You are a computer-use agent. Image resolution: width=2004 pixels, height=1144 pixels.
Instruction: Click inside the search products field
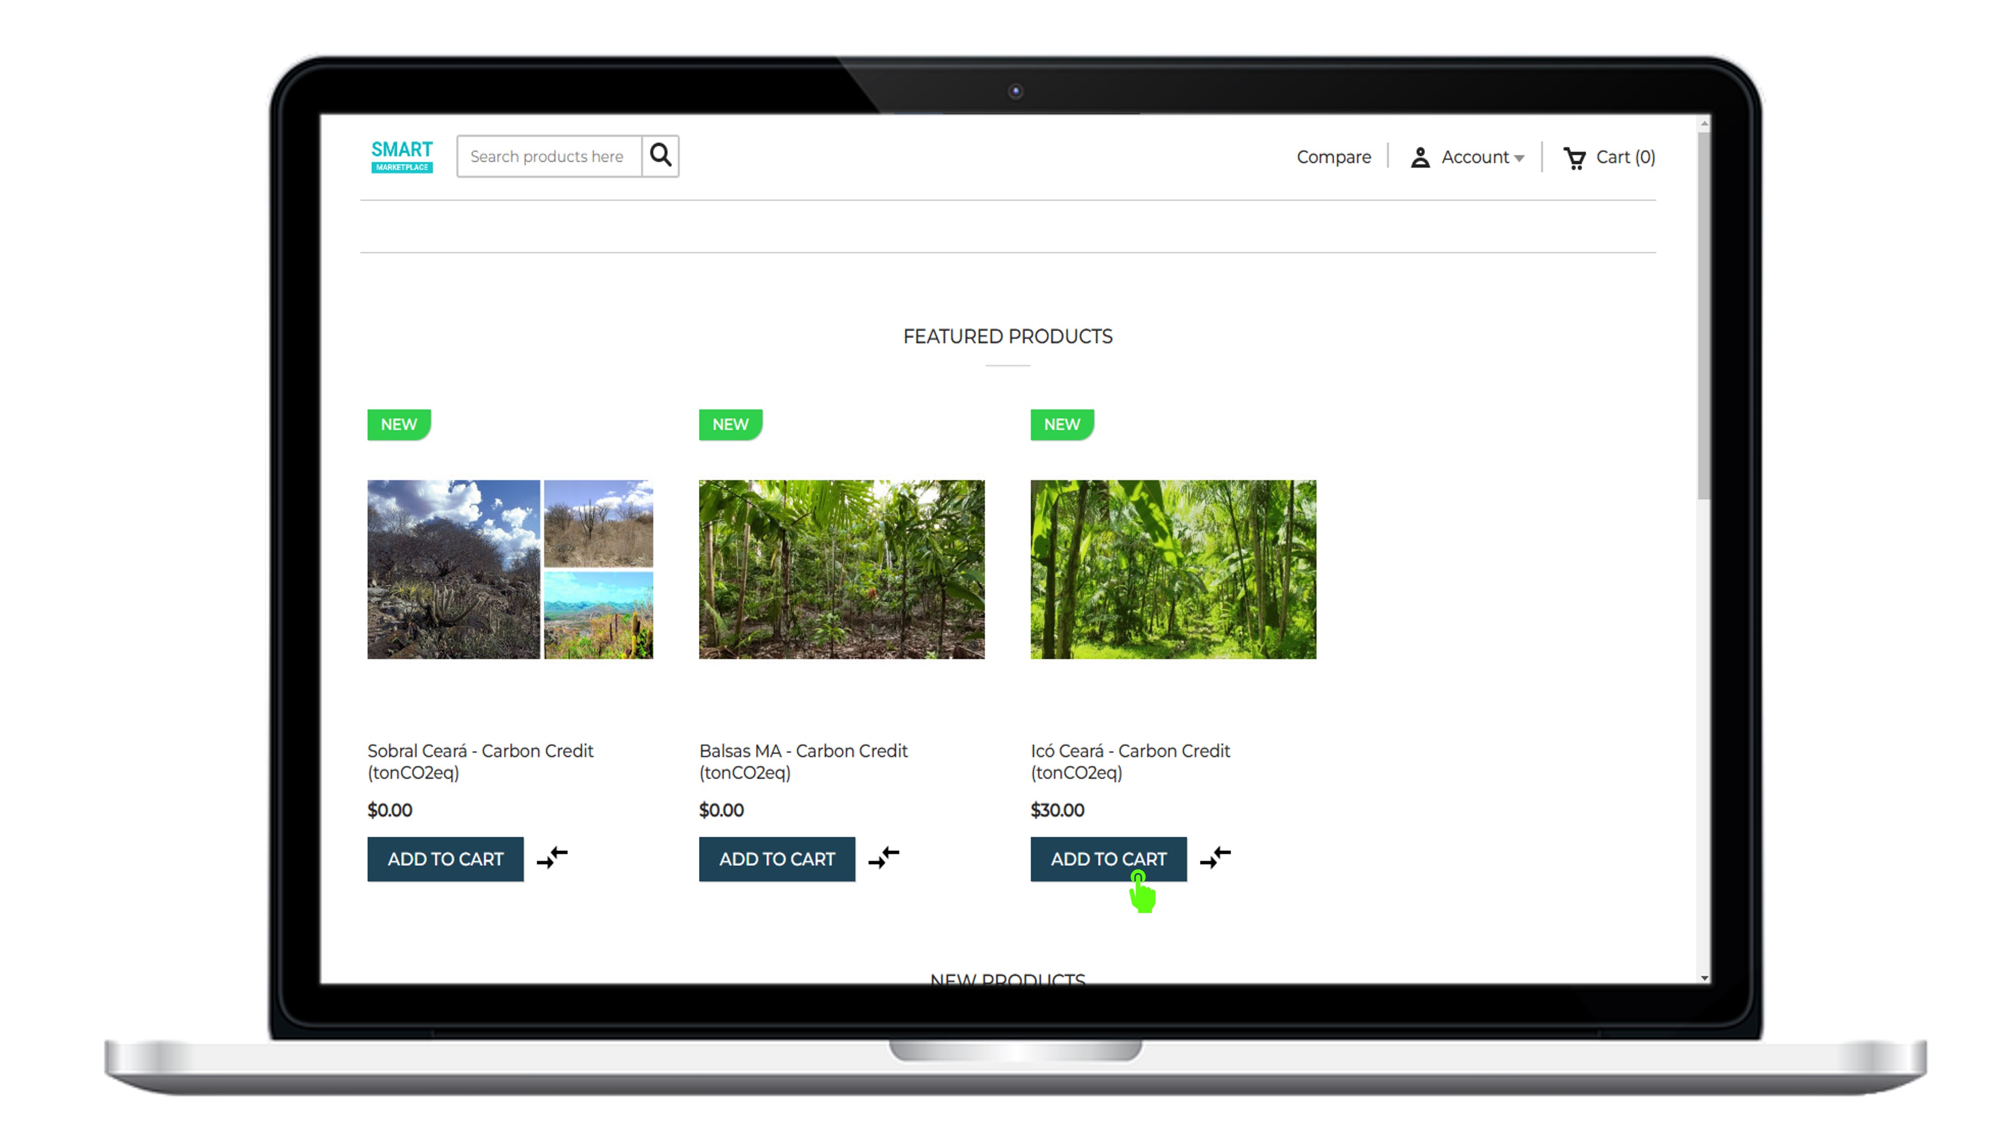tap(550, 155)
